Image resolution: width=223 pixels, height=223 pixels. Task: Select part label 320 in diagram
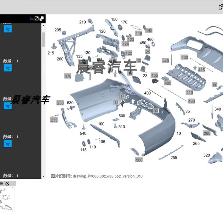[x=207, y=155]
